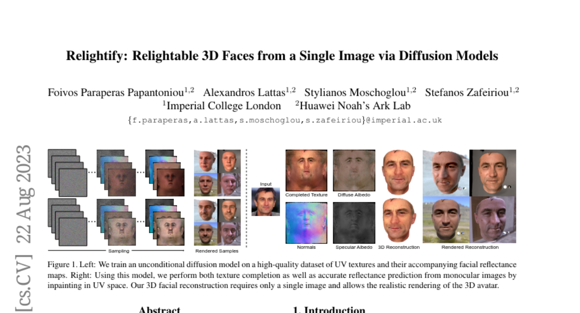Click the Rendered Samples label

click(x=217, y=251)
